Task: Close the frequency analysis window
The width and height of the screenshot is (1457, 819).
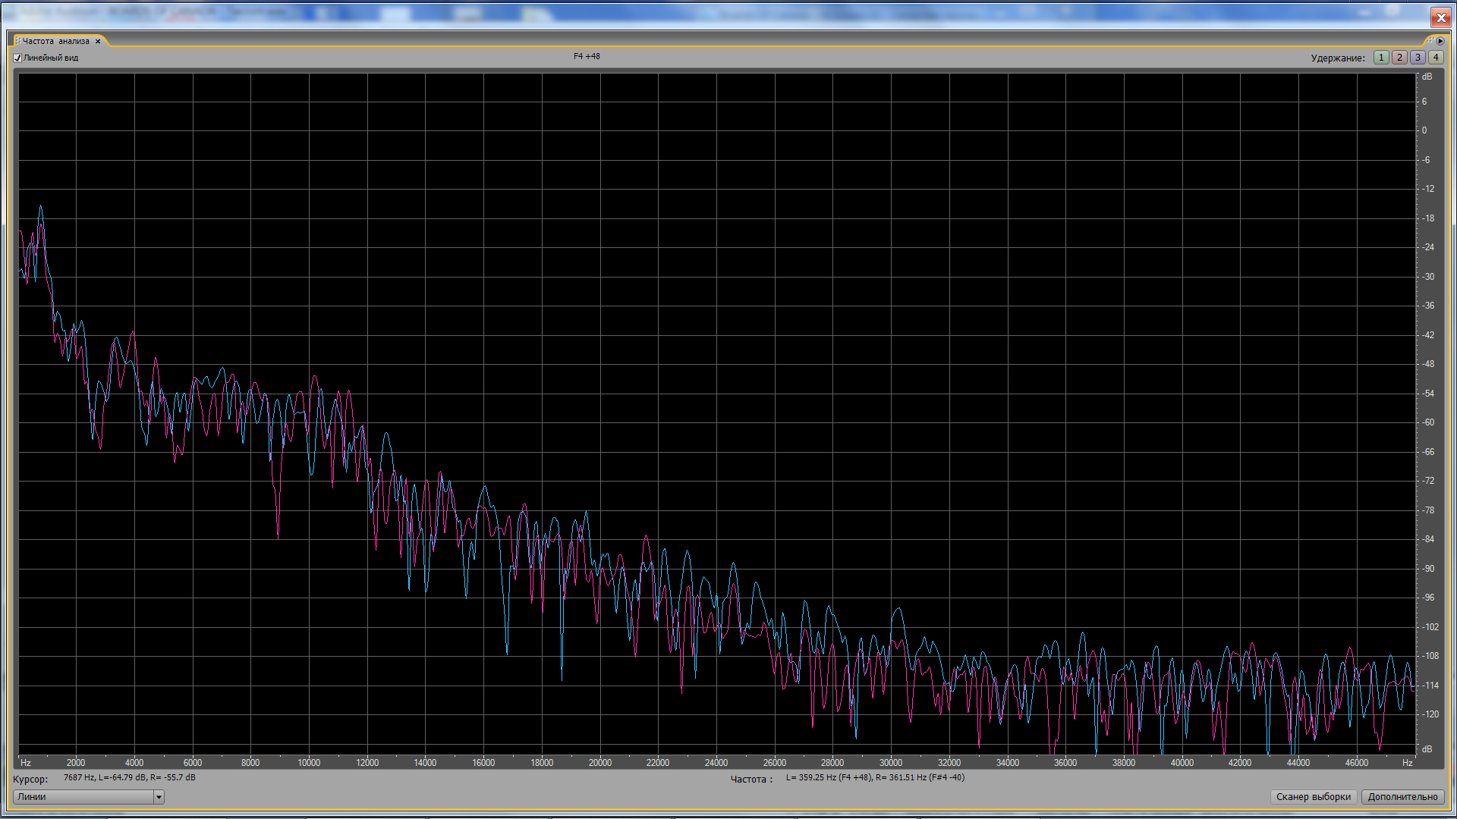Action: (x=1440, y=17)
